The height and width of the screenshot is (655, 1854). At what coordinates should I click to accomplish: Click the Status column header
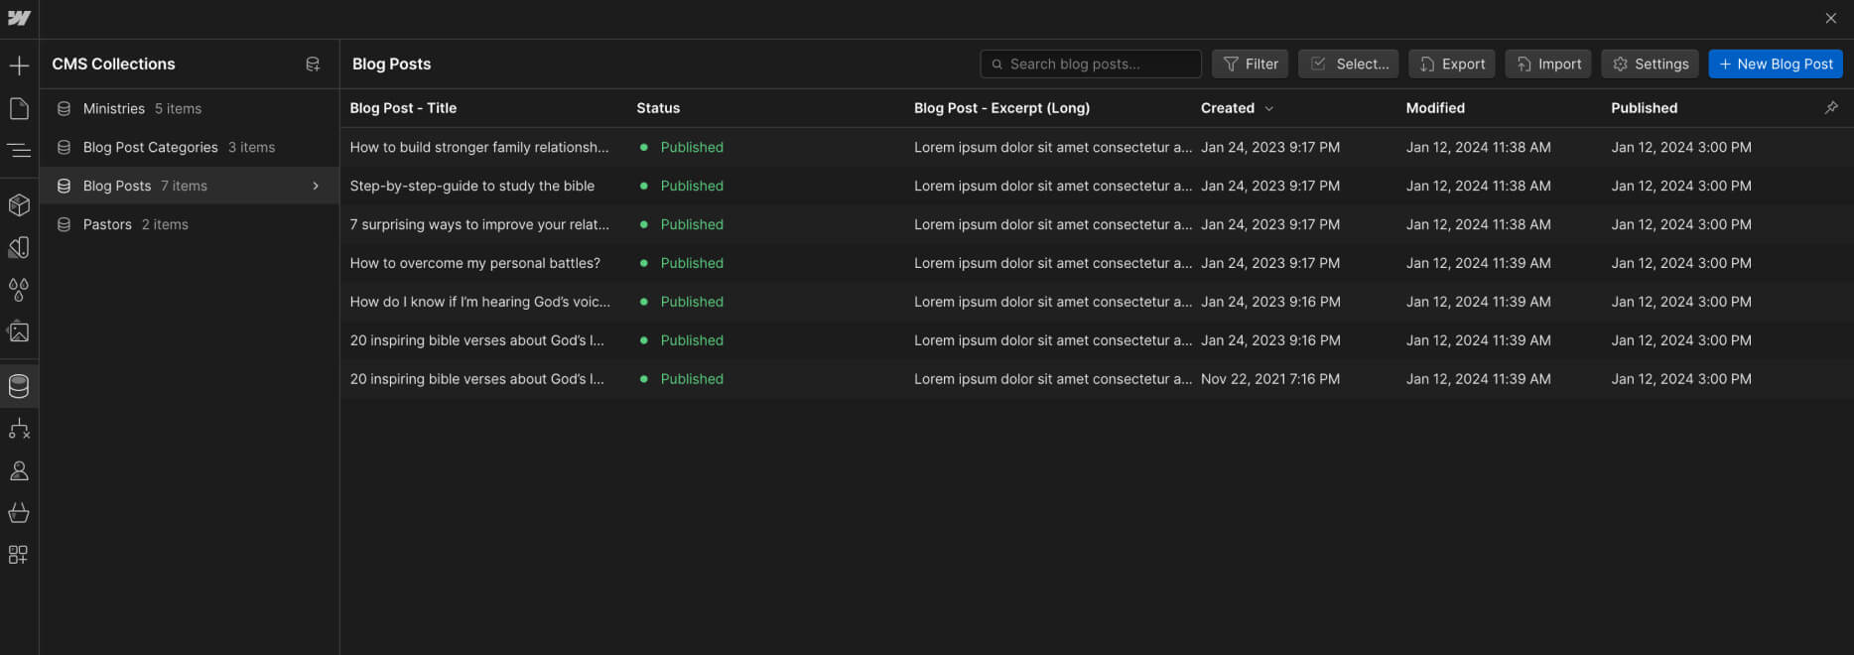pyautogui.click(x=658, y=108)
